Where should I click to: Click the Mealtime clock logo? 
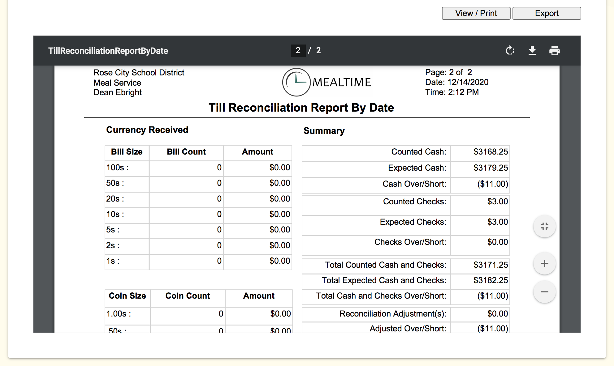pyautogui.click(x=296, y=82)
